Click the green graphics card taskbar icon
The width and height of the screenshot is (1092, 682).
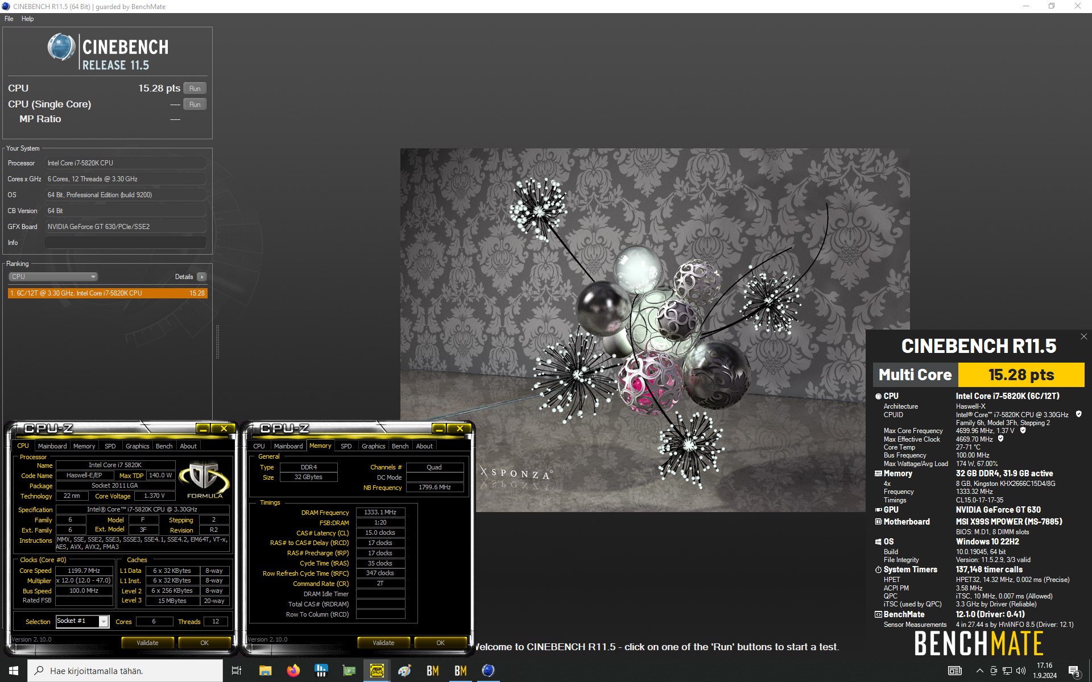(349, 671)
